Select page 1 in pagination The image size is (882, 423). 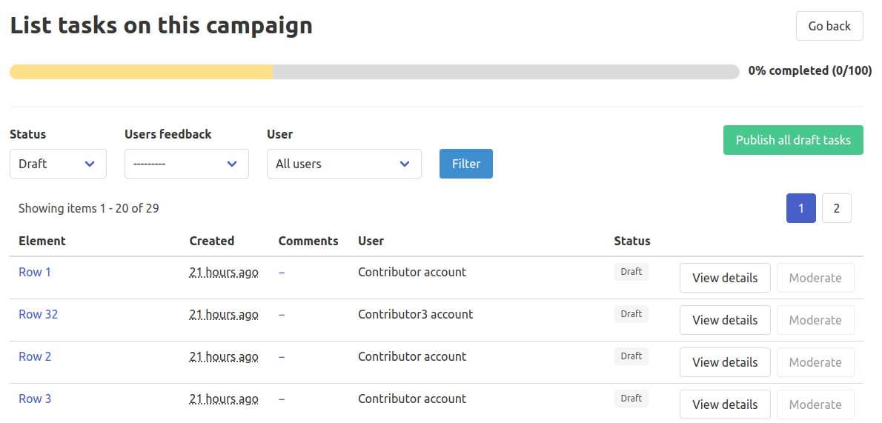coord(801,208)
